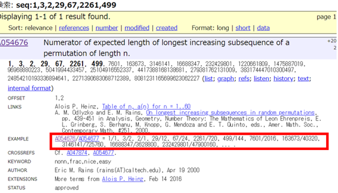This screenshot has height=193, width=338.
Task: Open the A047874 cross-reference
Action: 77,153
